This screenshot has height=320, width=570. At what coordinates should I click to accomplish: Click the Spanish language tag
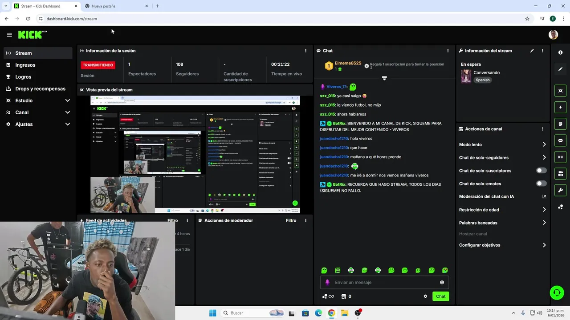tap(482, 80)
